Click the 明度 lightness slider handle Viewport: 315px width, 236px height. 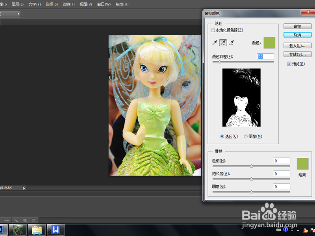(251, 192)
